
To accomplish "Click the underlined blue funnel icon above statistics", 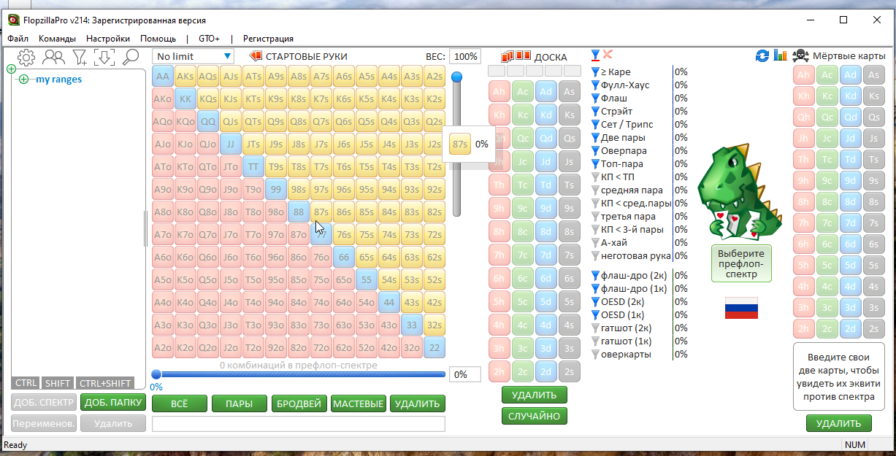I will tap(595, 55).
